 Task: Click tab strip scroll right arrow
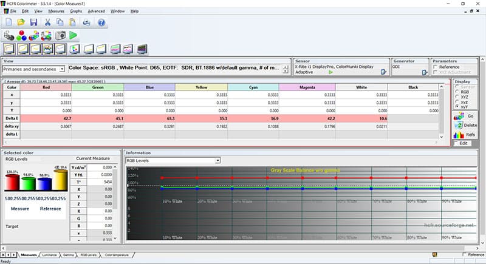pos(13,255)
